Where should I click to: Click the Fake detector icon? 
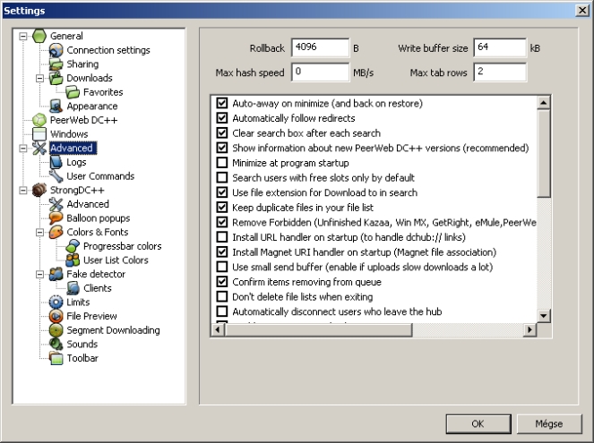[56, 274]
